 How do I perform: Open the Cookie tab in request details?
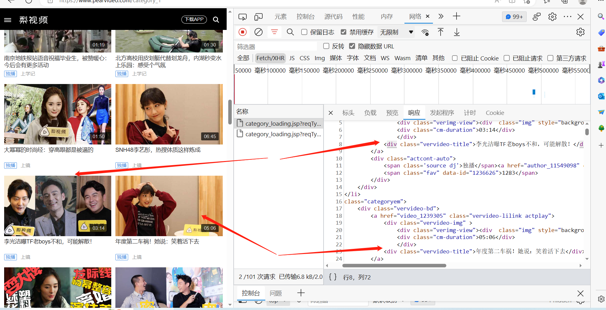[495, 113]
